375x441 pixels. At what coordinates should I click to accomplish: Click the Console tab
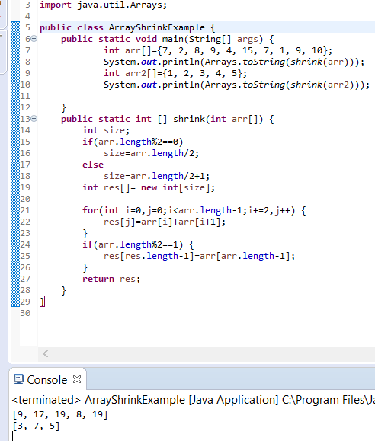click(47, 380)
